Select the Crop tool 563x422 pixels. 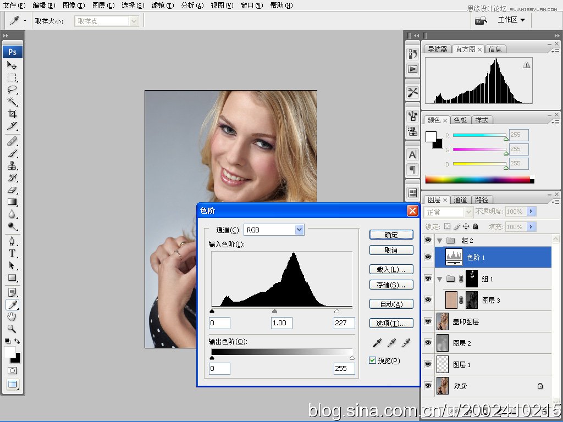click(12, 114)
